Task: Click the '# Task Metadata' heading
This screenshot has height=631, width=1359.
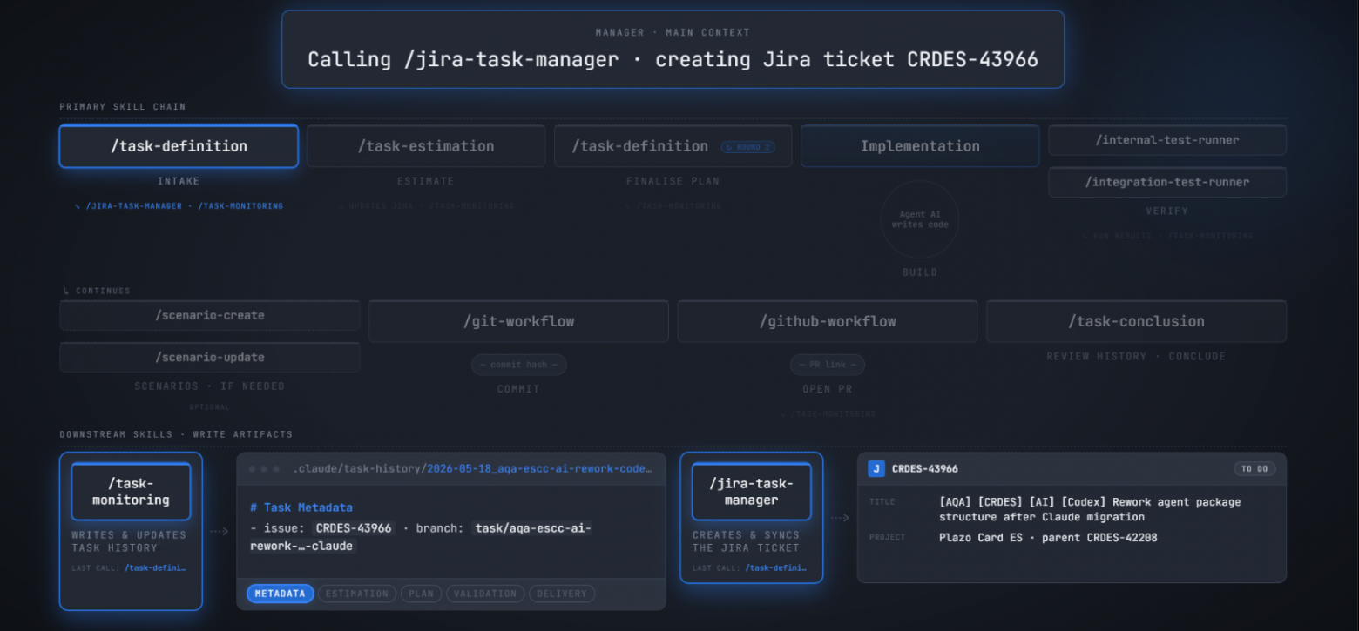Action: tap(301, 507)
